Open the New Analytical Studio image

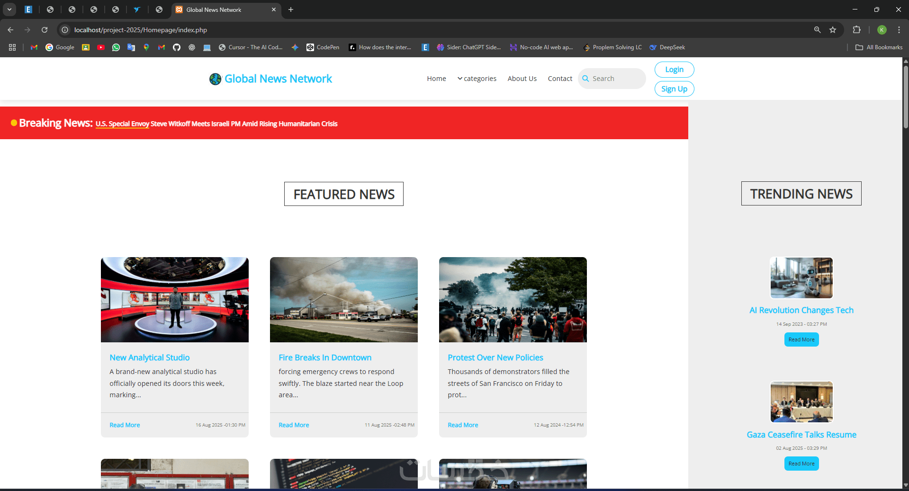pos(175,300)
